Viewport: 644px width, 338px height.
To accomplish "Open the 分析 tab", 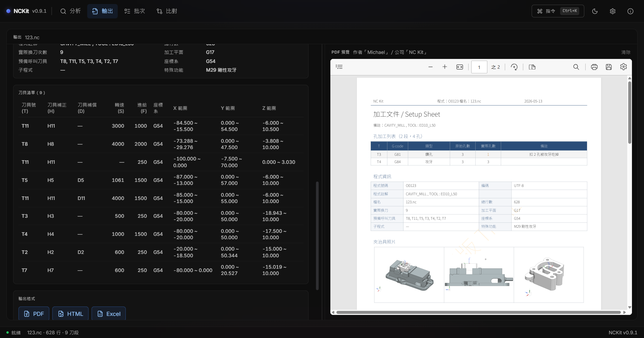I will (x=70, y=11).
